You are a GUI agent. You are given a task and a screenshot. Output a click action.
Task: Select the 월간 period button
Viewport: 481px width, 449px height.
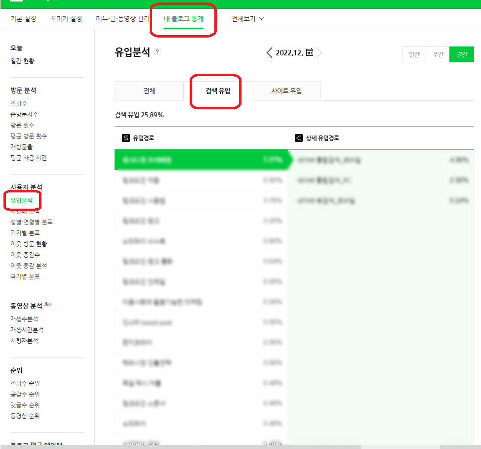click(x=462, y=54)
